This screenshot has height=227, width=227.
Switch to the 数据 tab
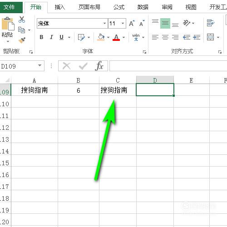(143, 7)
